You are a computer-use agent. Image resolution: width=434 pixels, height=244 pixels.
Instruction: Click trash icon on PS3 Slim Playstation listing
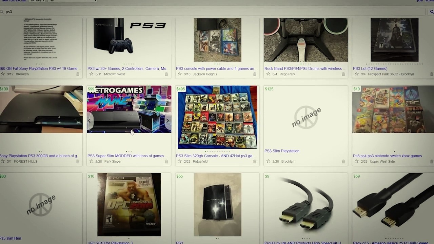343,162
